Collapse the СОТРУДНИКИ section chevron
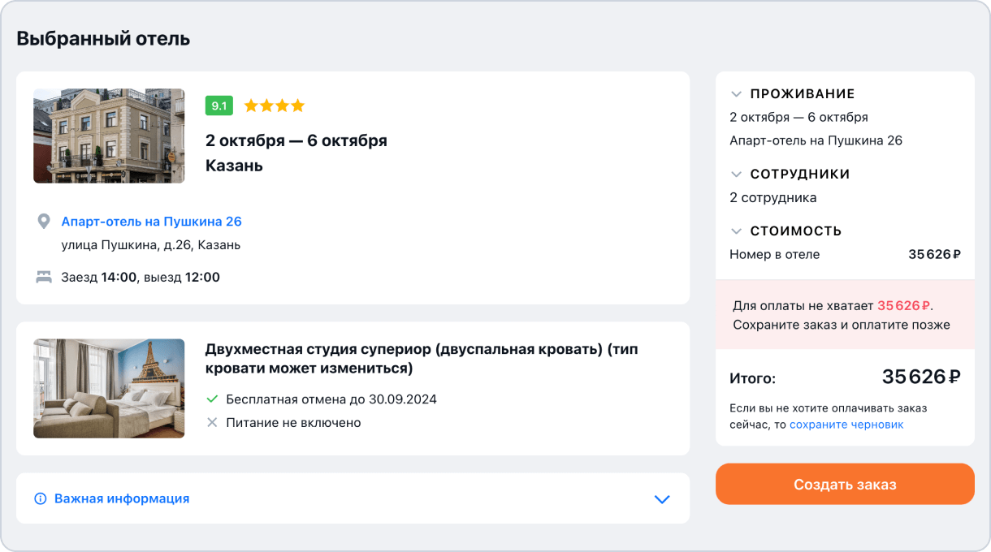The height and width of the screenshot is (552, 991). [737, 175]
